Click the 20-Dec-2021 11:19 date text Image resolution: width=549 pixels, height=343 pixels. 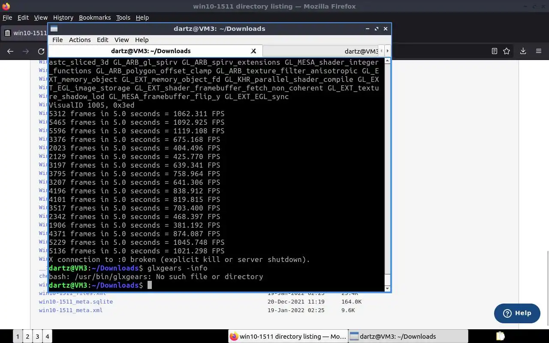point(296,301)
